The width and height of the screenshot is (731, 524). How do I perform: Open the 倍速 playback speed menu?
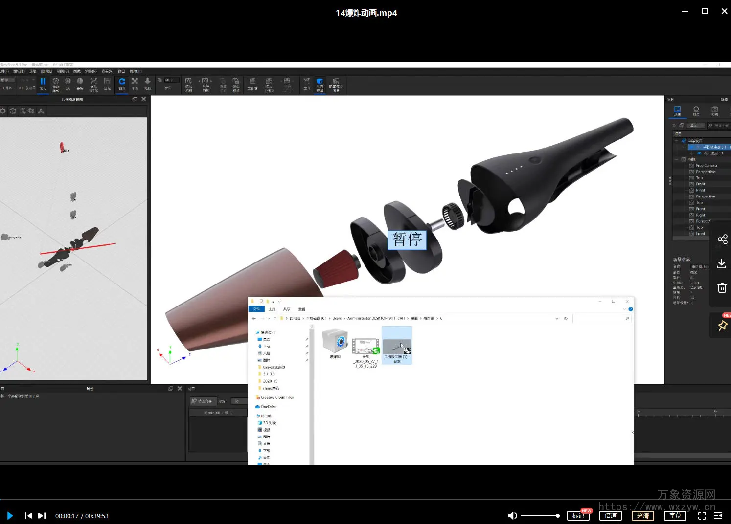coord(610,516)
